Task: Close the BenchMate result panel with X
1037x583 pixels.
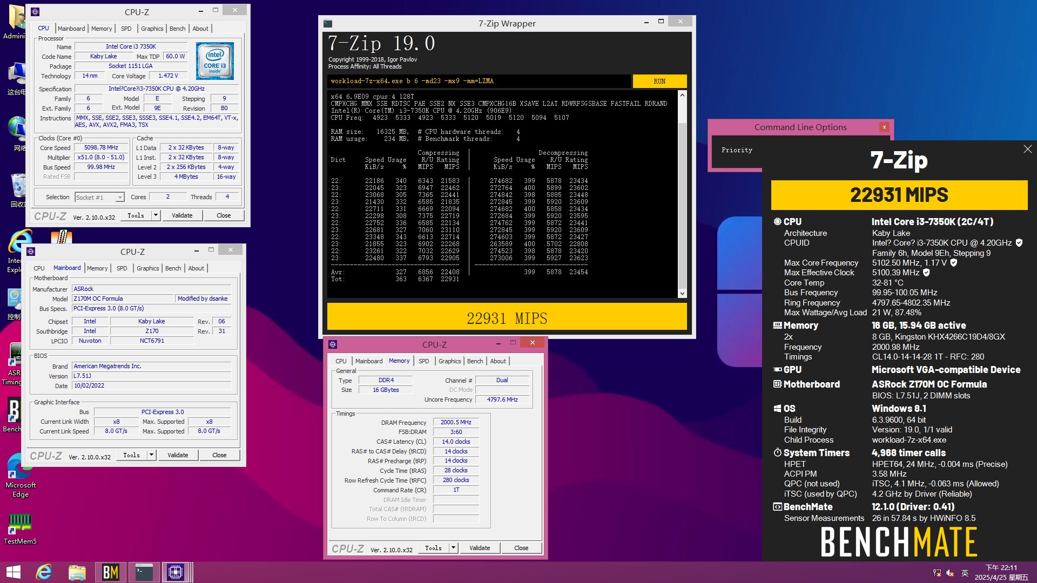Action: click(x=1027, y=149)
